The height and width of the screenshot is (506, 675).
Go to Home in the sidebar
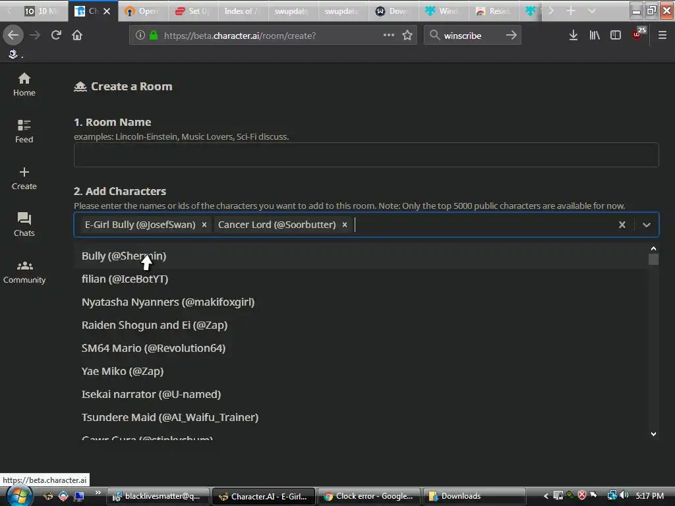(x=24, y=84)
